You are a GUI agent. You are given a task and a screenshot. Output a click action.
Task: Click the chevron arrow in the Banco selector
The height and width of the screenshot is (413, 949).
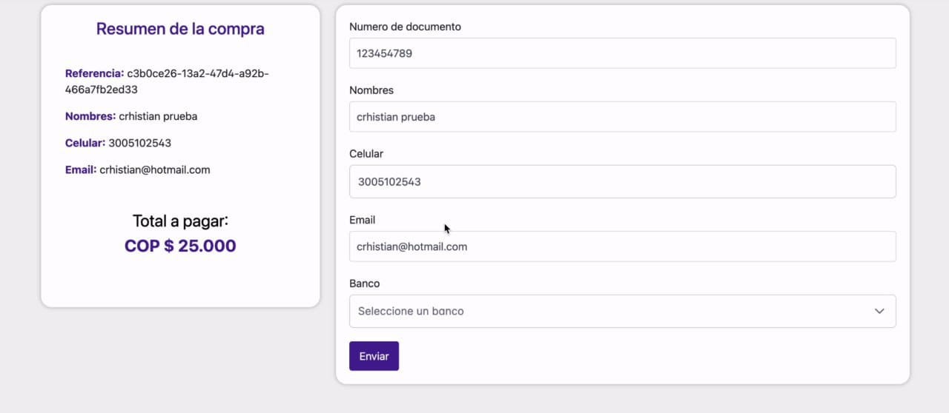tap(879, 312)
